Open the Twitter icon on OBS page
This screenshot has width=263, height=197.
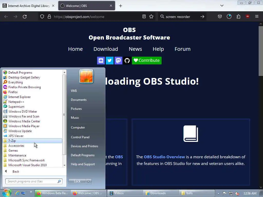click(109, 61)
